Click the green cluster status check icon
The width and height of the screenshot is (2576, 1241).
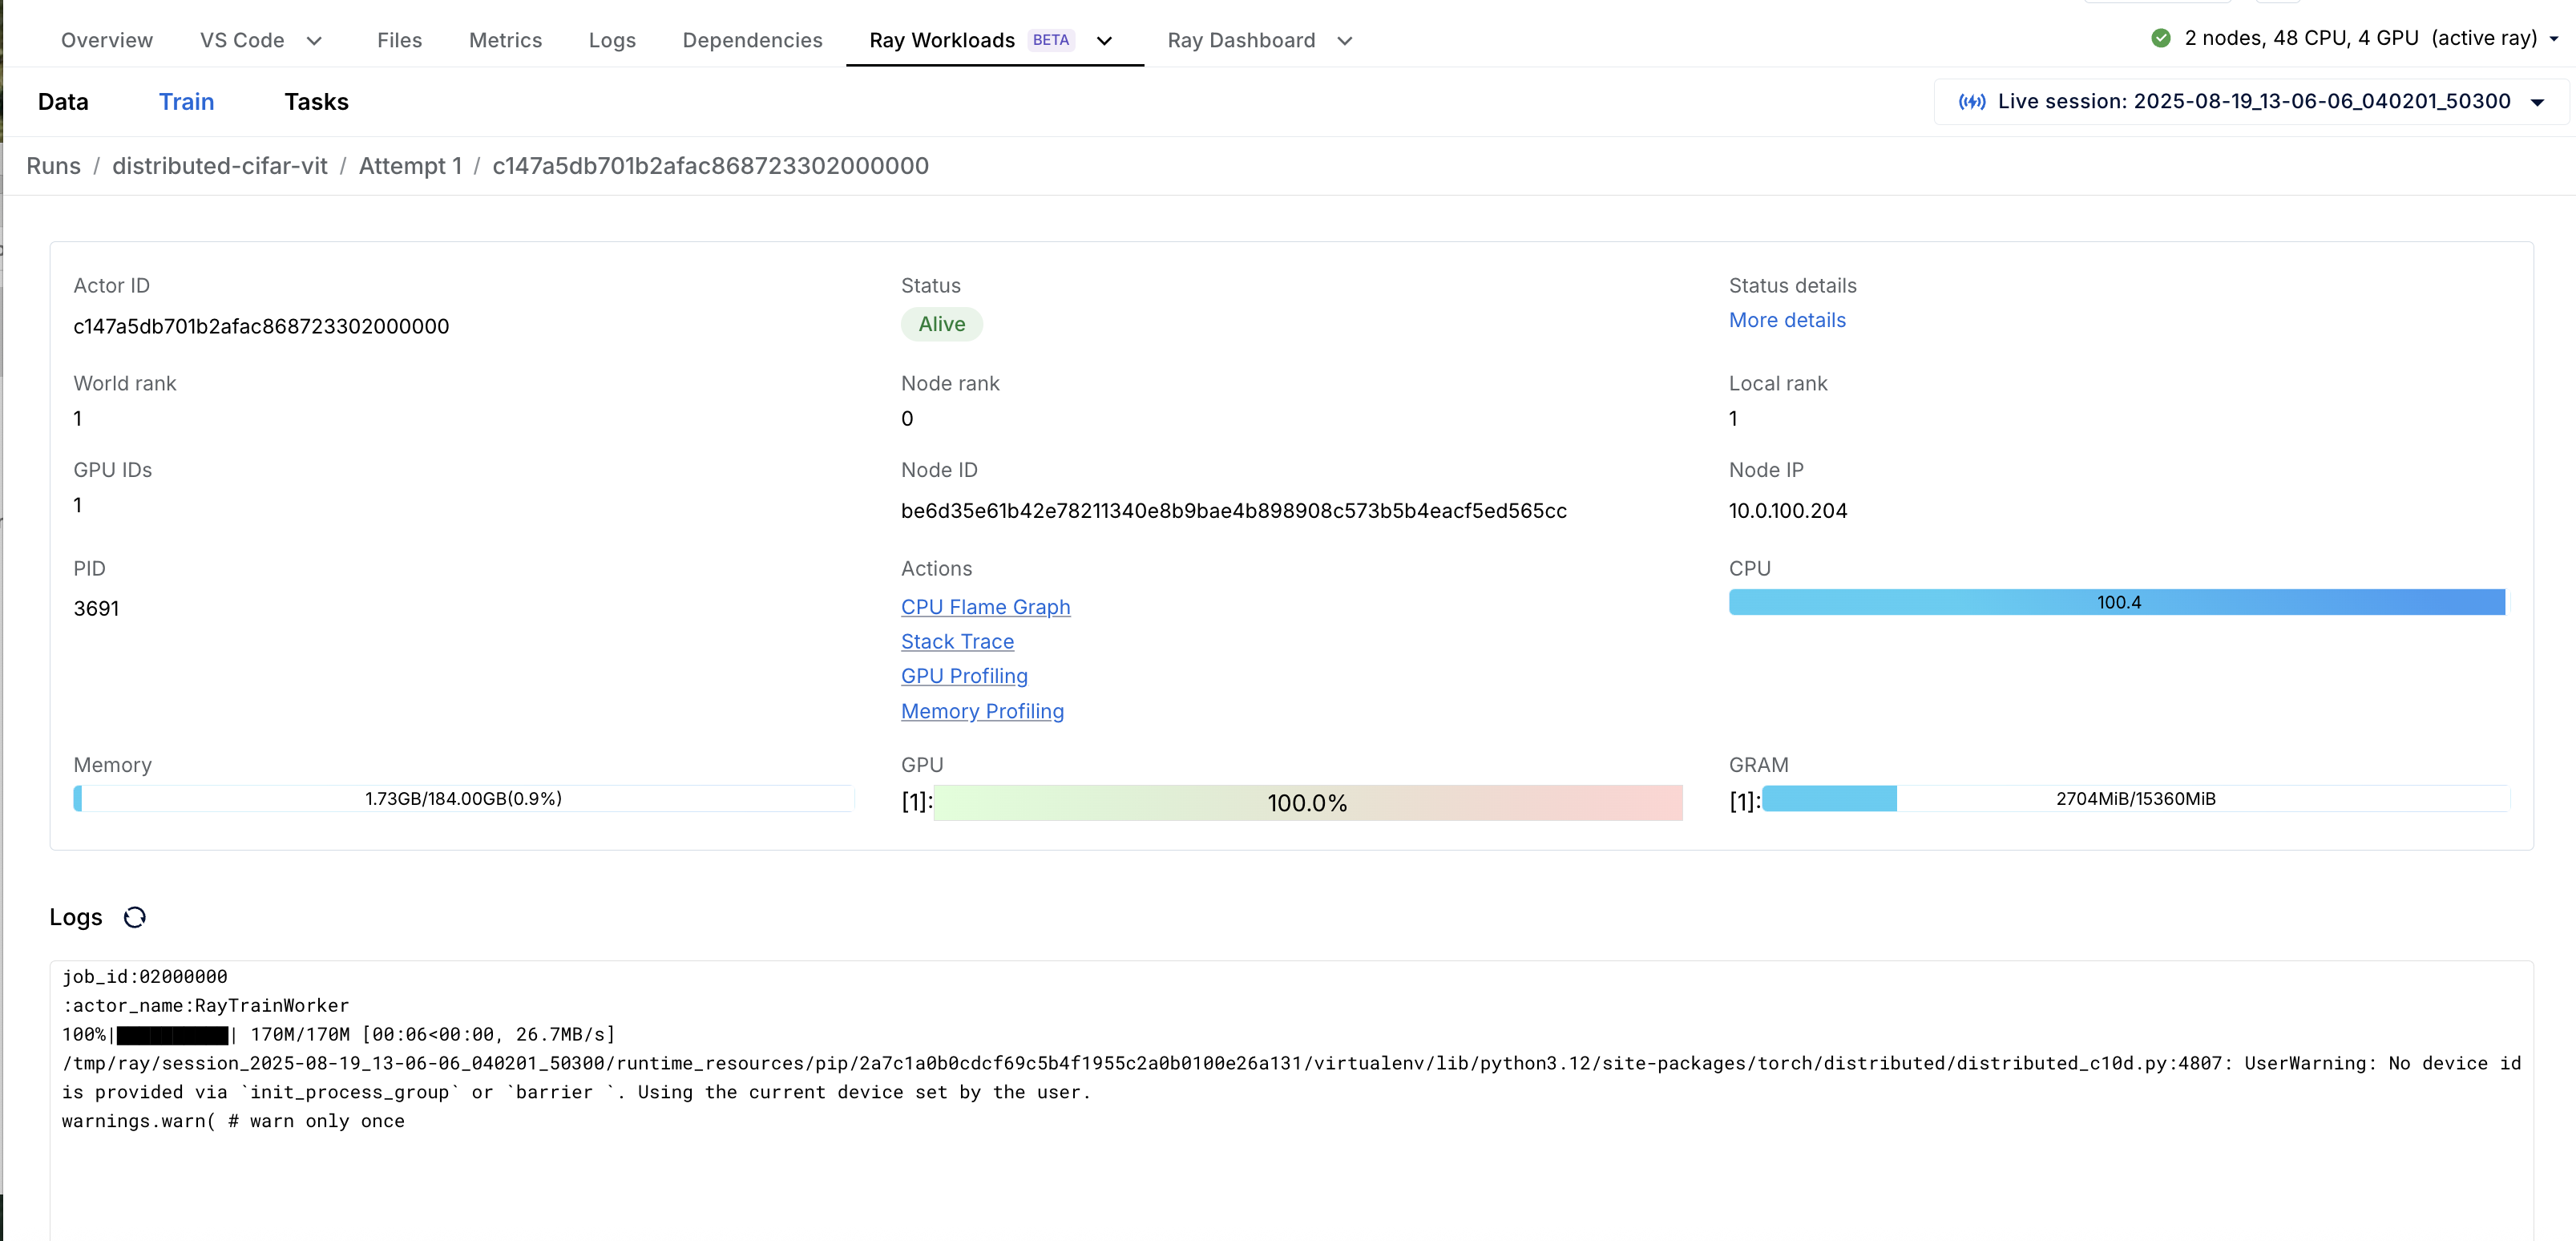2160,38
